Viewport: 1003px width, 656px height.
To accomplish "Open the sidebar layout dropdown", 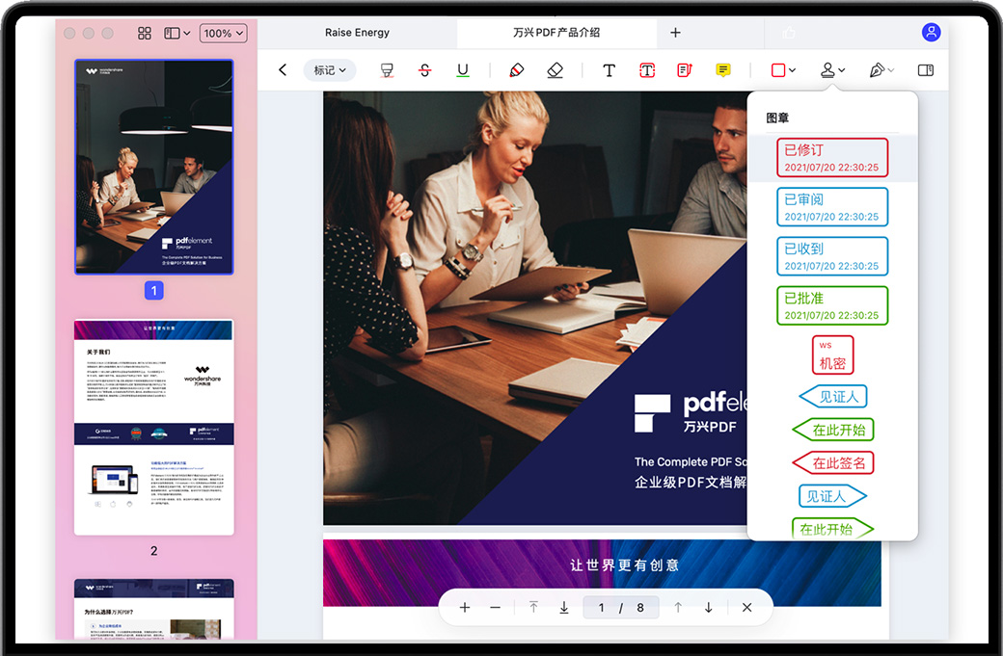I will click(x=177, y=33).
